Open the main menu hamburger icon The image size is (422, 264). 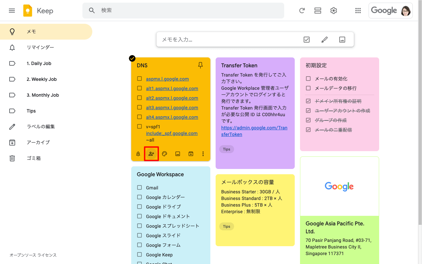click(x=12, y=11)
